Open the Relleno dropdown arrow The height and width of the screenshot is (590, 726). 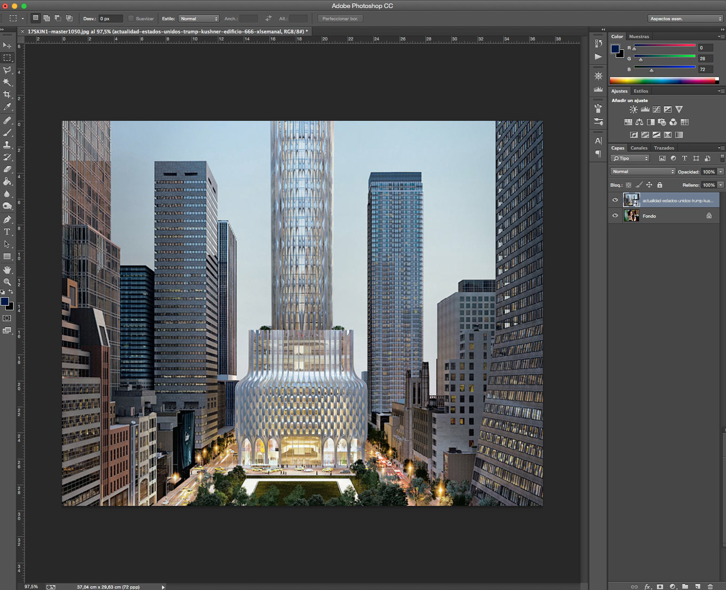tap(721, 185)
